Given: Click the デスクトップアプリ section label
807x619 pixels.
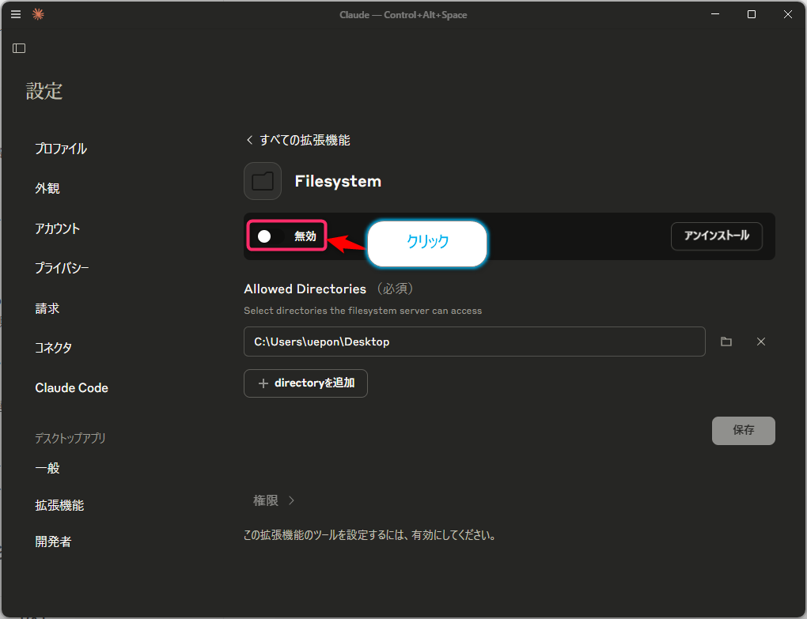Looking at the screenshot, I should (x=70, y=438).
